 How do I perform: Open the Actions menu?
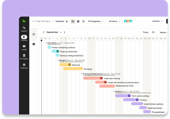point(157,21)
